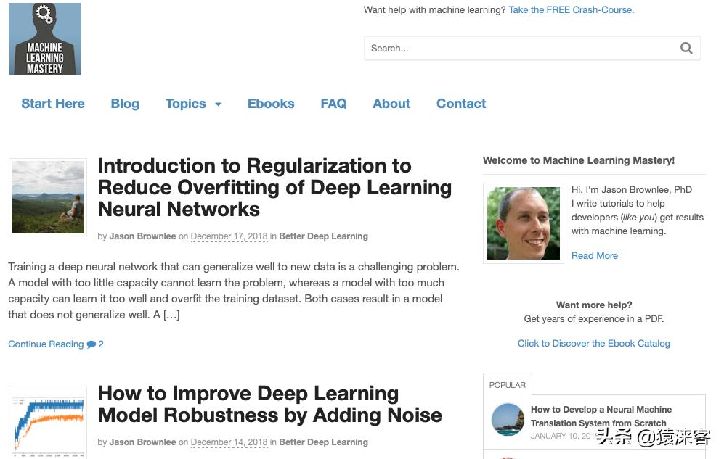Click to Discover the Ebook Catalog link
724x459 pixels.
click(x=594, y=343)
